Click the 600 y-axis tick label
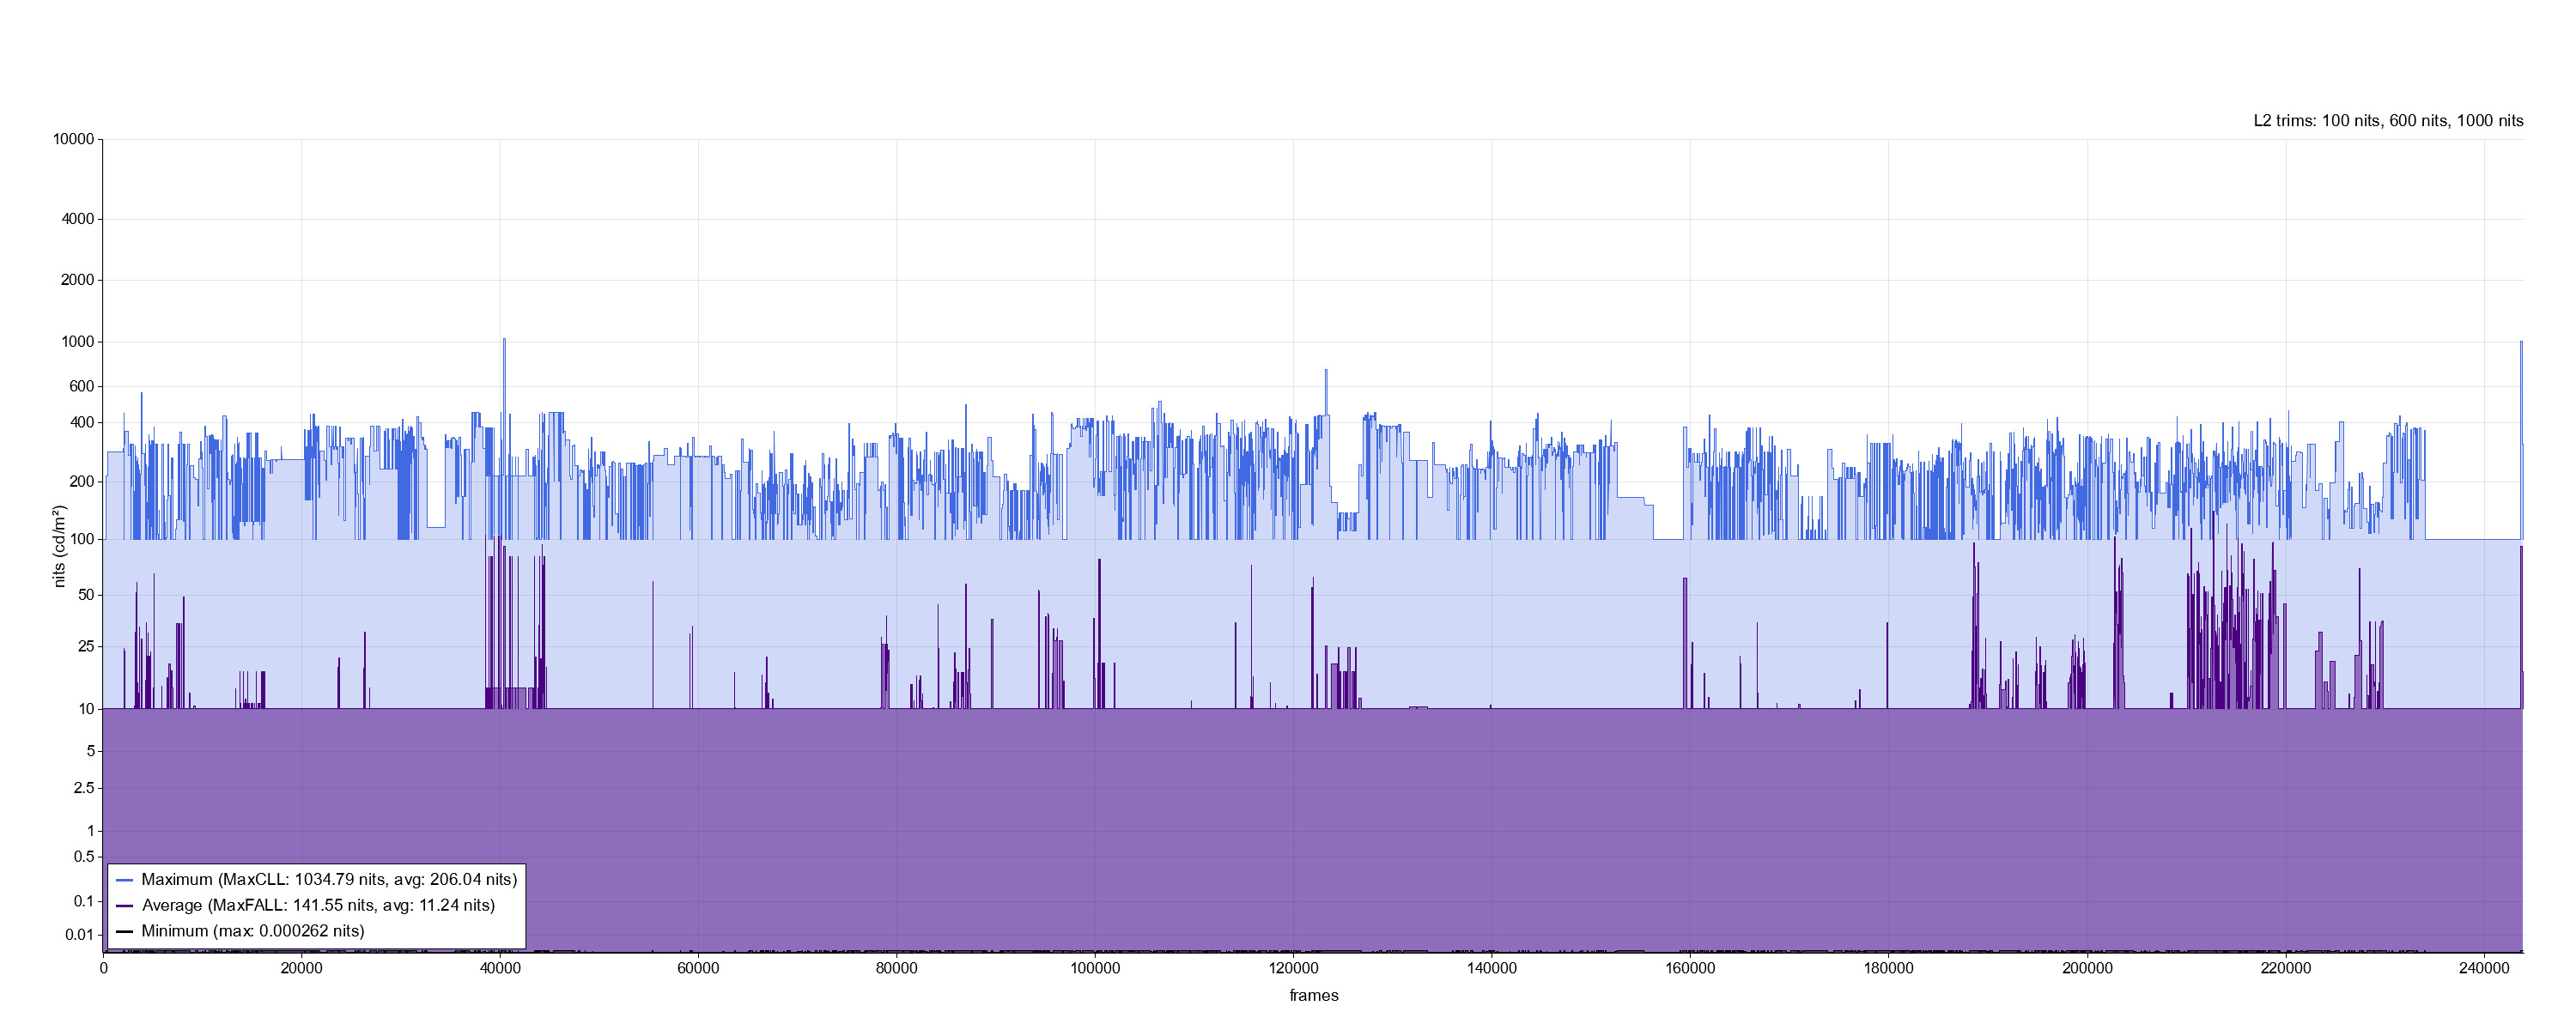 (81, 386)
